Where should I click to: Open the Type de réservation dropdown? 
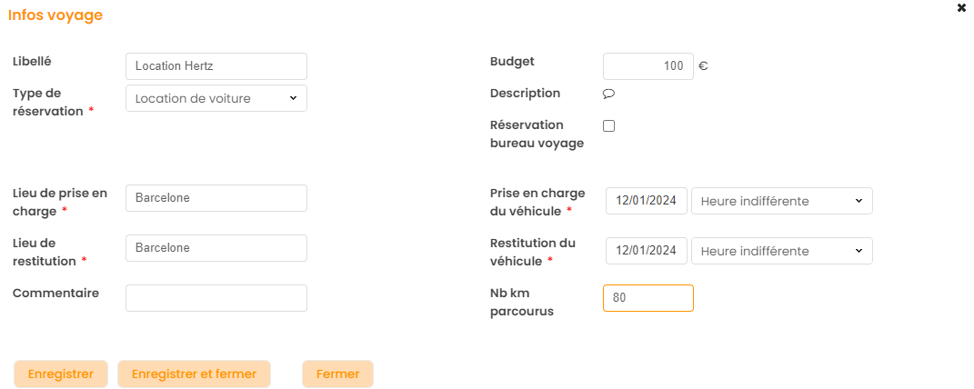click(216, 98)
